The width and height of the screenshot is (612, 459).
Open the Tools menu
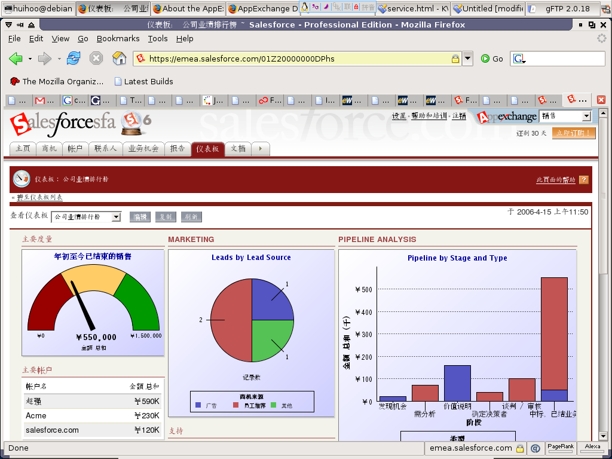click(x=158, y=39)
